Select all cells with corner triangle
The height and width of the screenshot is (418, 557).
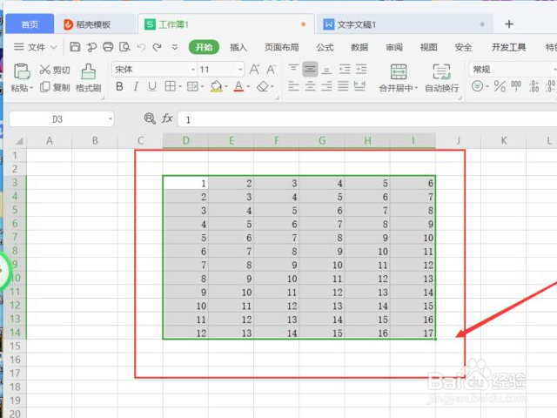(19, 141)
